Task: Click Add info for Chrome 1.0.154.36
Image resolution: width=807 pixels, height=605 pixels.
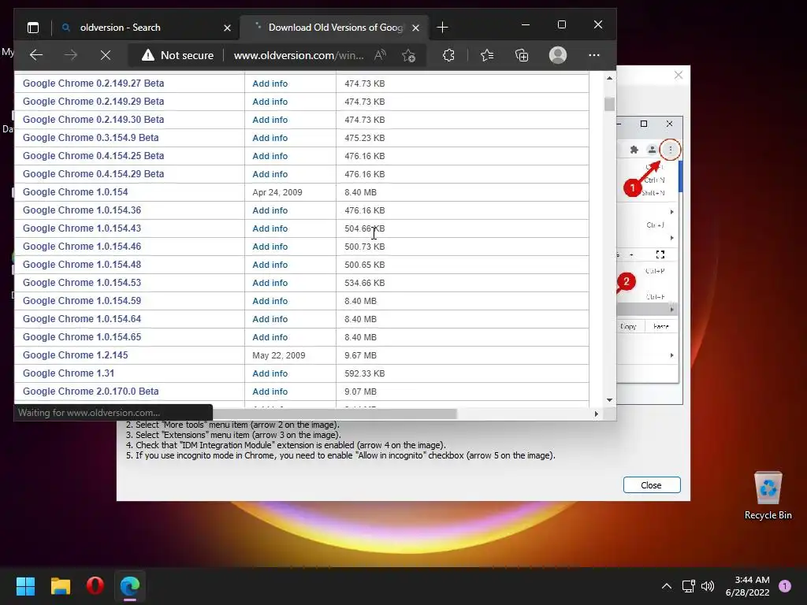Action: (x=270, y=210)
